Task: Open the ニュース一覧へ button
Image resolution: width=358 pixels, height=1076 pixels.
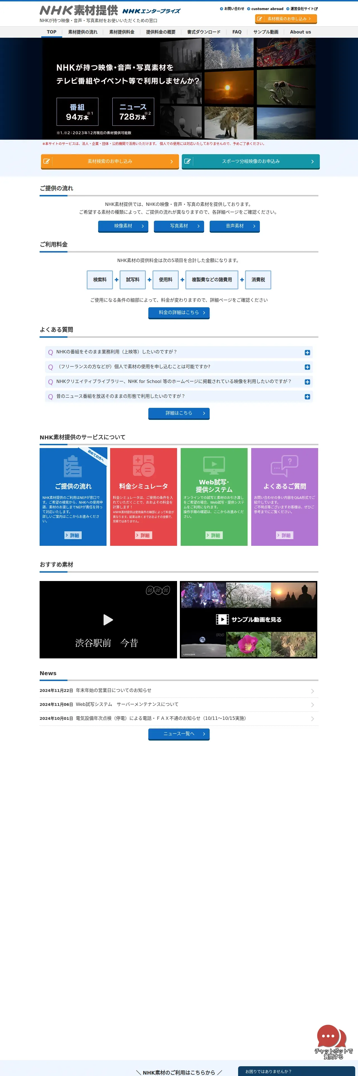Action: click(x=179, y=734)
